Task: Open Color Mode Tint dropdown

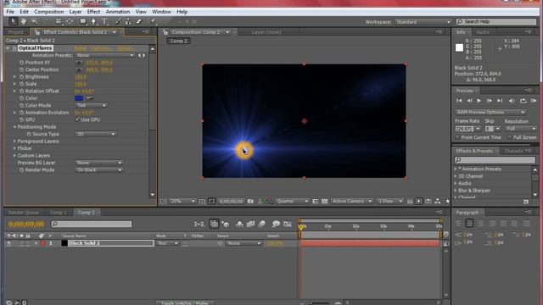Action: (91, 105)
